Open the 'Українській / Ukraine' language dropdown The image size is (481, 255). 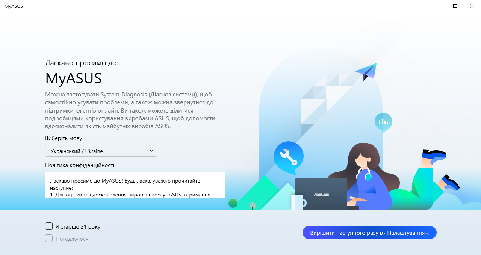coord(101,151)
